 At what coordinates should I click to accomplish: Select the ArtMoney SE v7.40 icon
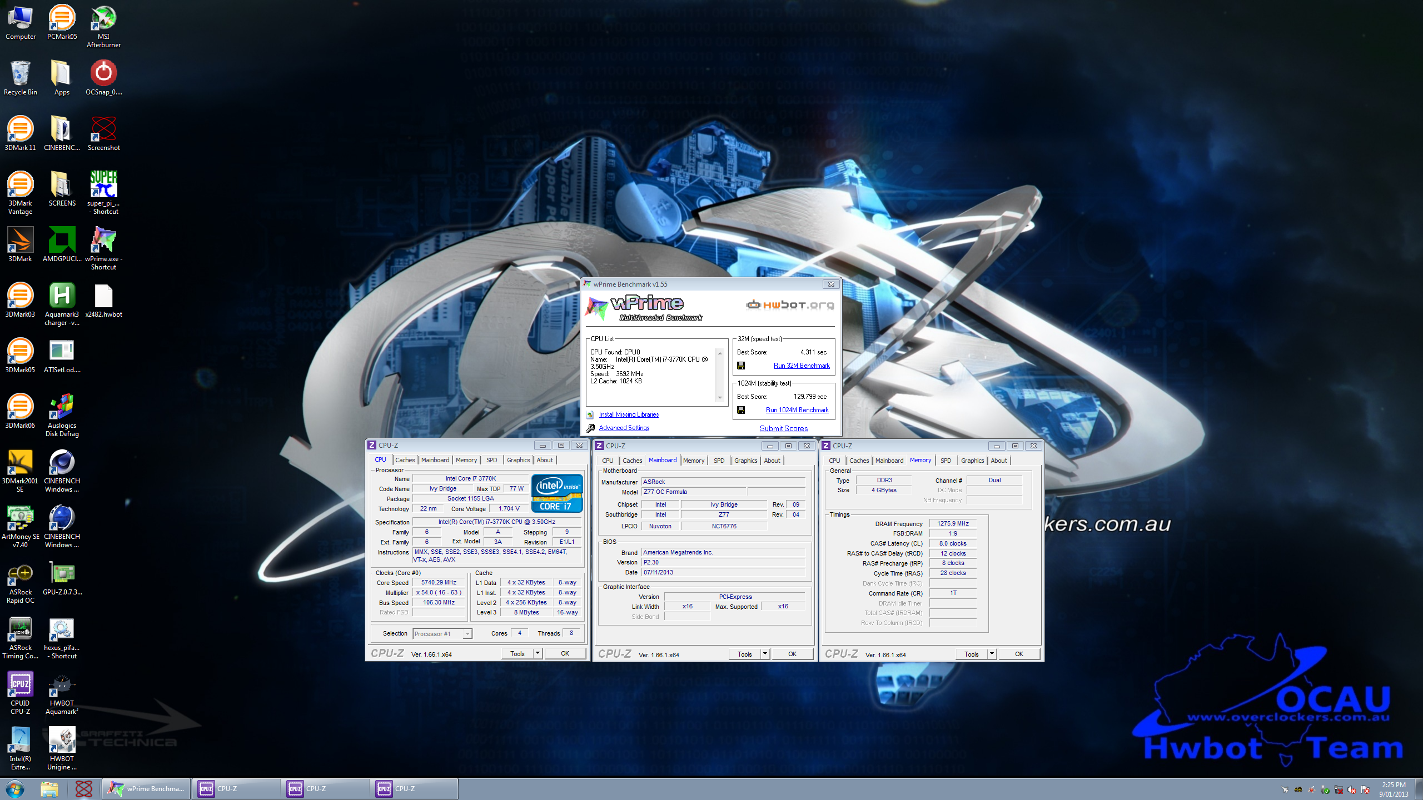[20, 527]
